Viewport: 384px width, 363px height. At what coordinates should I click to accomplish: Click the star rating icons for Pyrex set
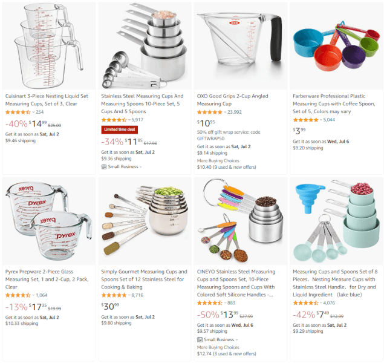tap(18, 295)
